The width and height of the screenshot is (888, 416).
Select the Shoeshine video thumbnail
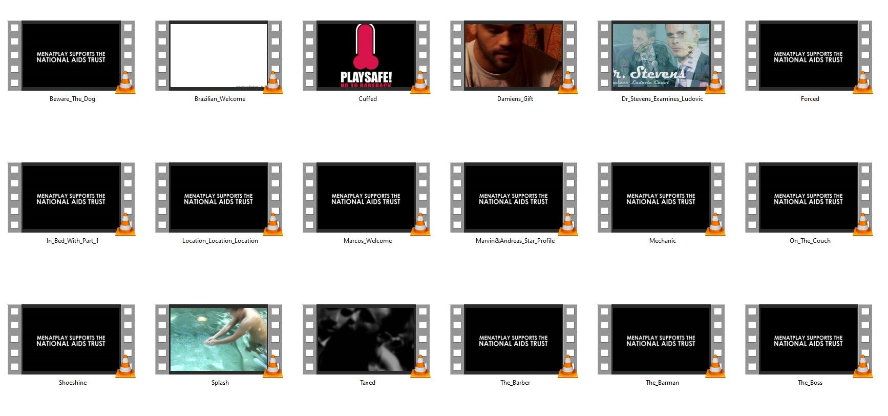(71, 339)
